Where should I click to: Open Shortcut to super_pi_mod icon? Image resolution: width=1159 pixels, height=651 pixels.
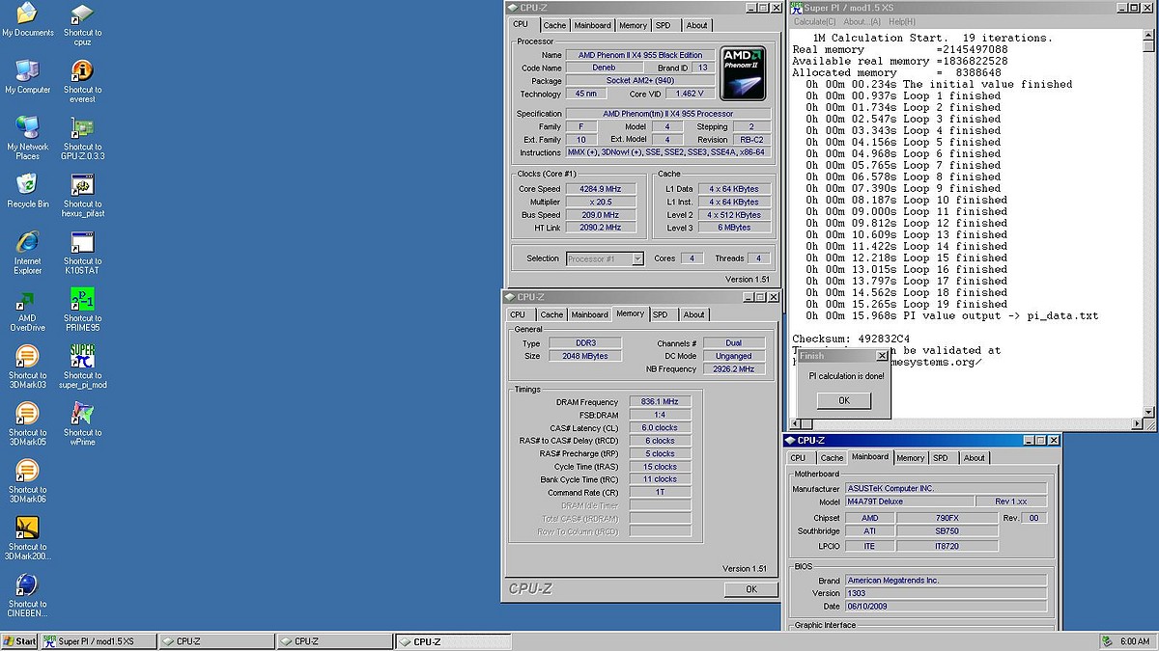click(83, 366)
